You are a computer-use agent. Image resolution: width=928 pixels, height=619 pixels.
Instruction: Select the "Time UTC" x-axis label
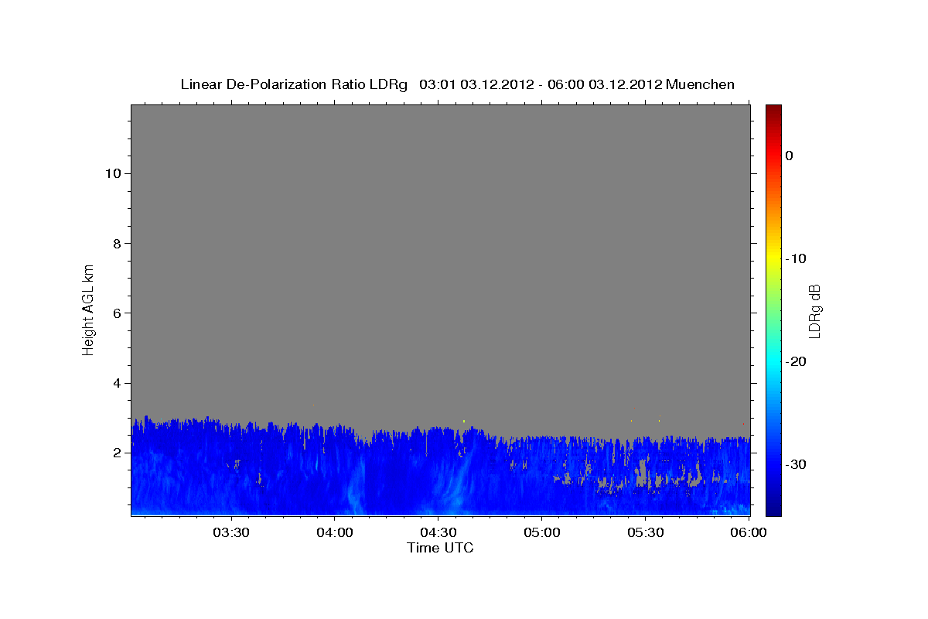pyautogui.click(x=440, y=548)
